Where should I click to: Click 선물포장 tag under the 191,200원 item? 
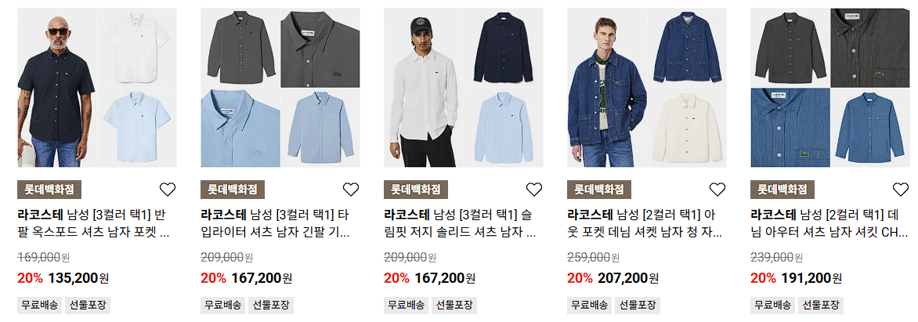coord(821,305)
